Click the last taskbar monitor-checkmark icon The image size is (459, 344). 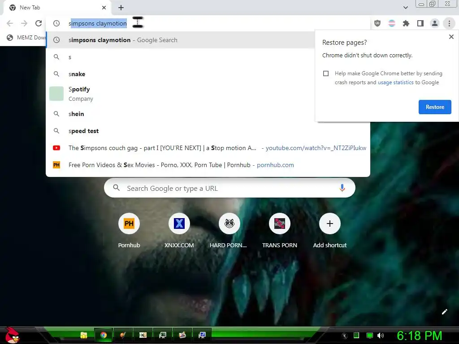(x=202, y=335)
